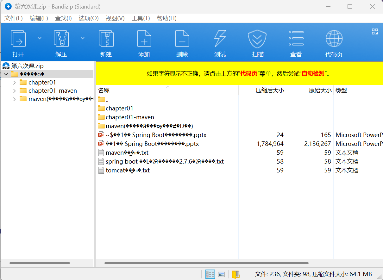Click the View (查看) list icon
383x280 pixels.
point(296,39)
